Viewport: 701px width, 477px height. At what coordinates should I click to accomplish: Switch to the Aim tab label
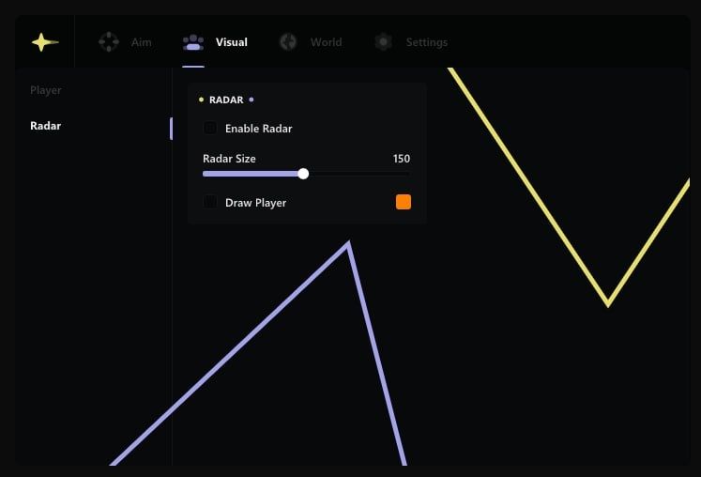(141, 42)
